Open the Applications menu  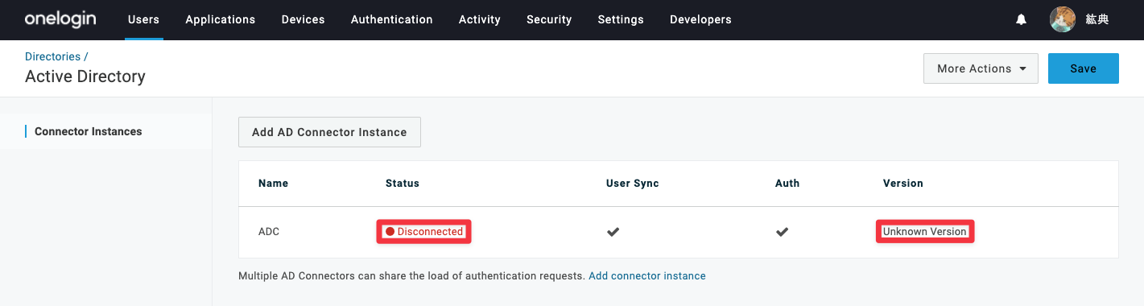pos(221,19)
